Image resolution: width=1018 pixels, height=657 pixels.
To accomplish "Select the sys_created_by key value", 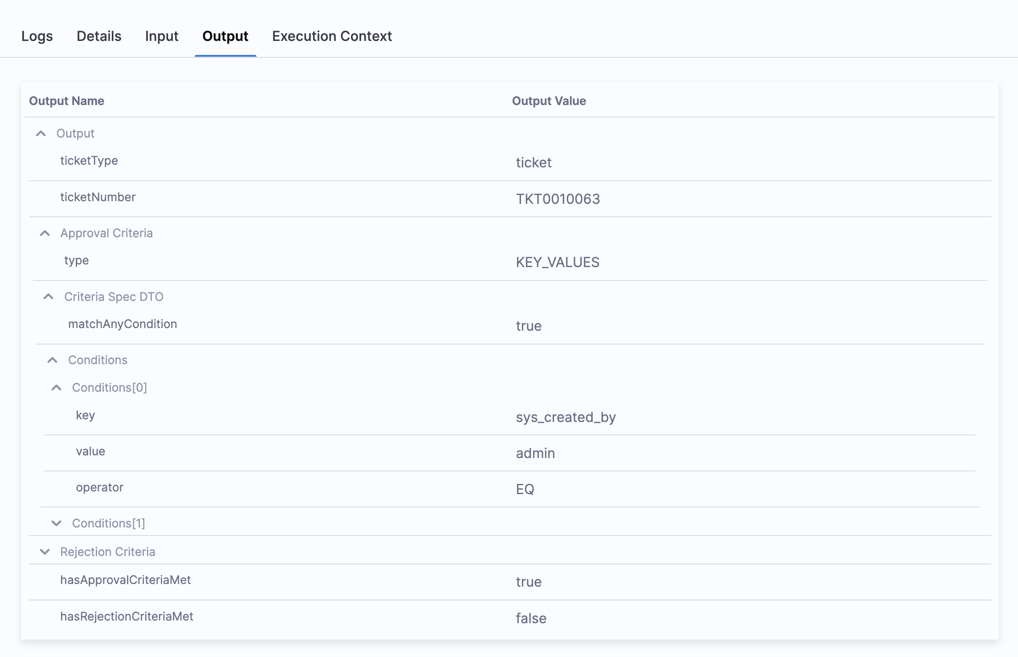I will (x=566, y=418).
